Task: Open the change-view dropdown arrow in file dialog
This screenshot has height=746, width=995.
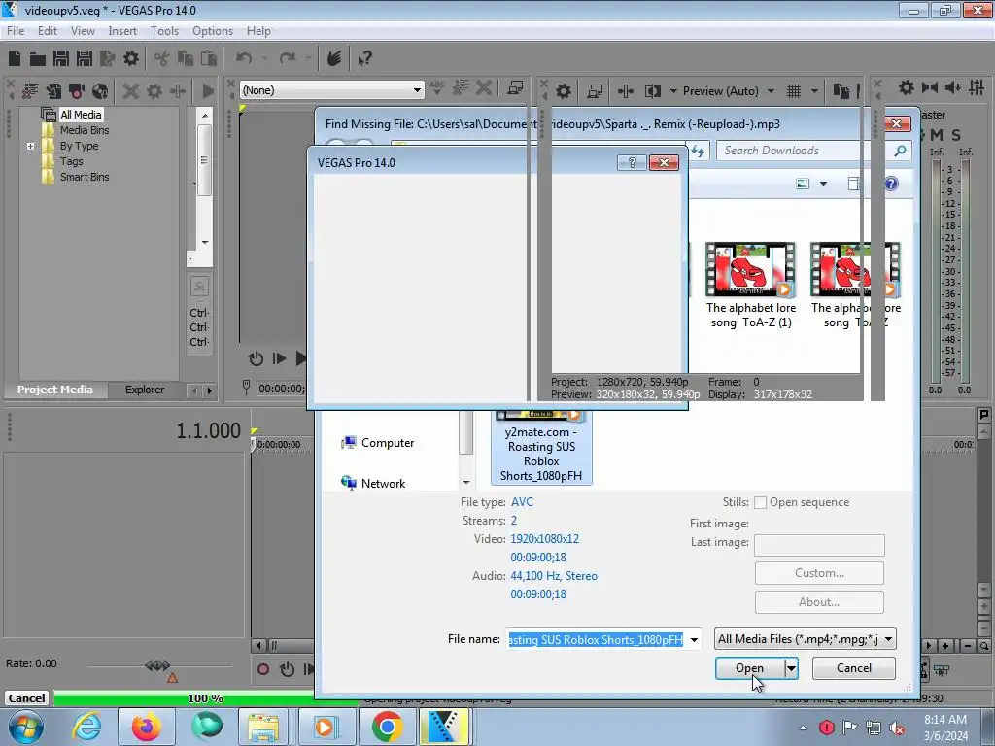Action: (x=824, y=184)
